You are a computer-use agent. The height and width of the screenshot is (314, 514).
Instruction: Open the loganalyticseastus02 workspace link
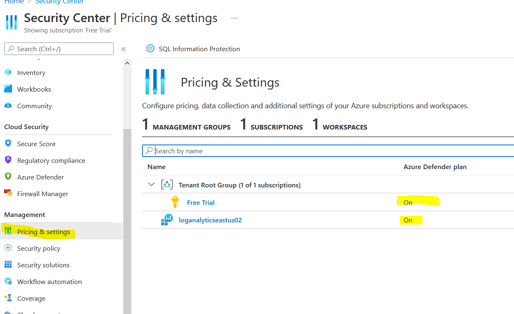210,220
